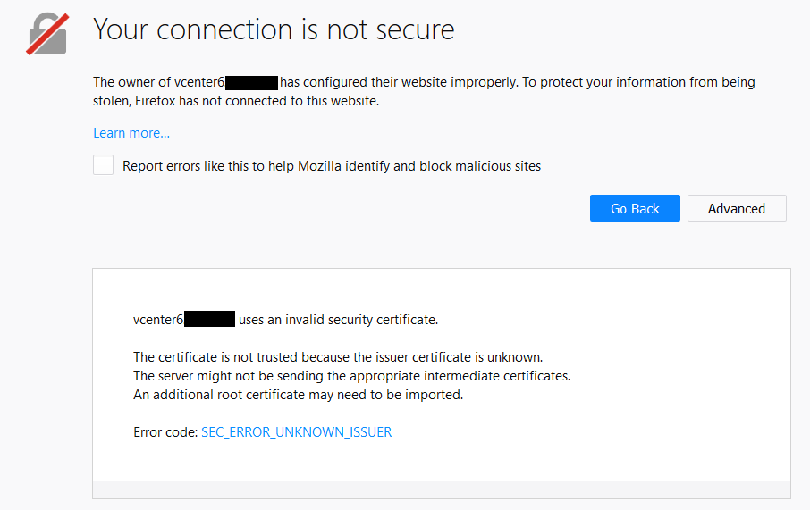This screenshot has height=510, width=810.
Task: Open the SEC_ERROR_UNKNOWN_ISSUER error code link
Action: [x=297, y=432]
